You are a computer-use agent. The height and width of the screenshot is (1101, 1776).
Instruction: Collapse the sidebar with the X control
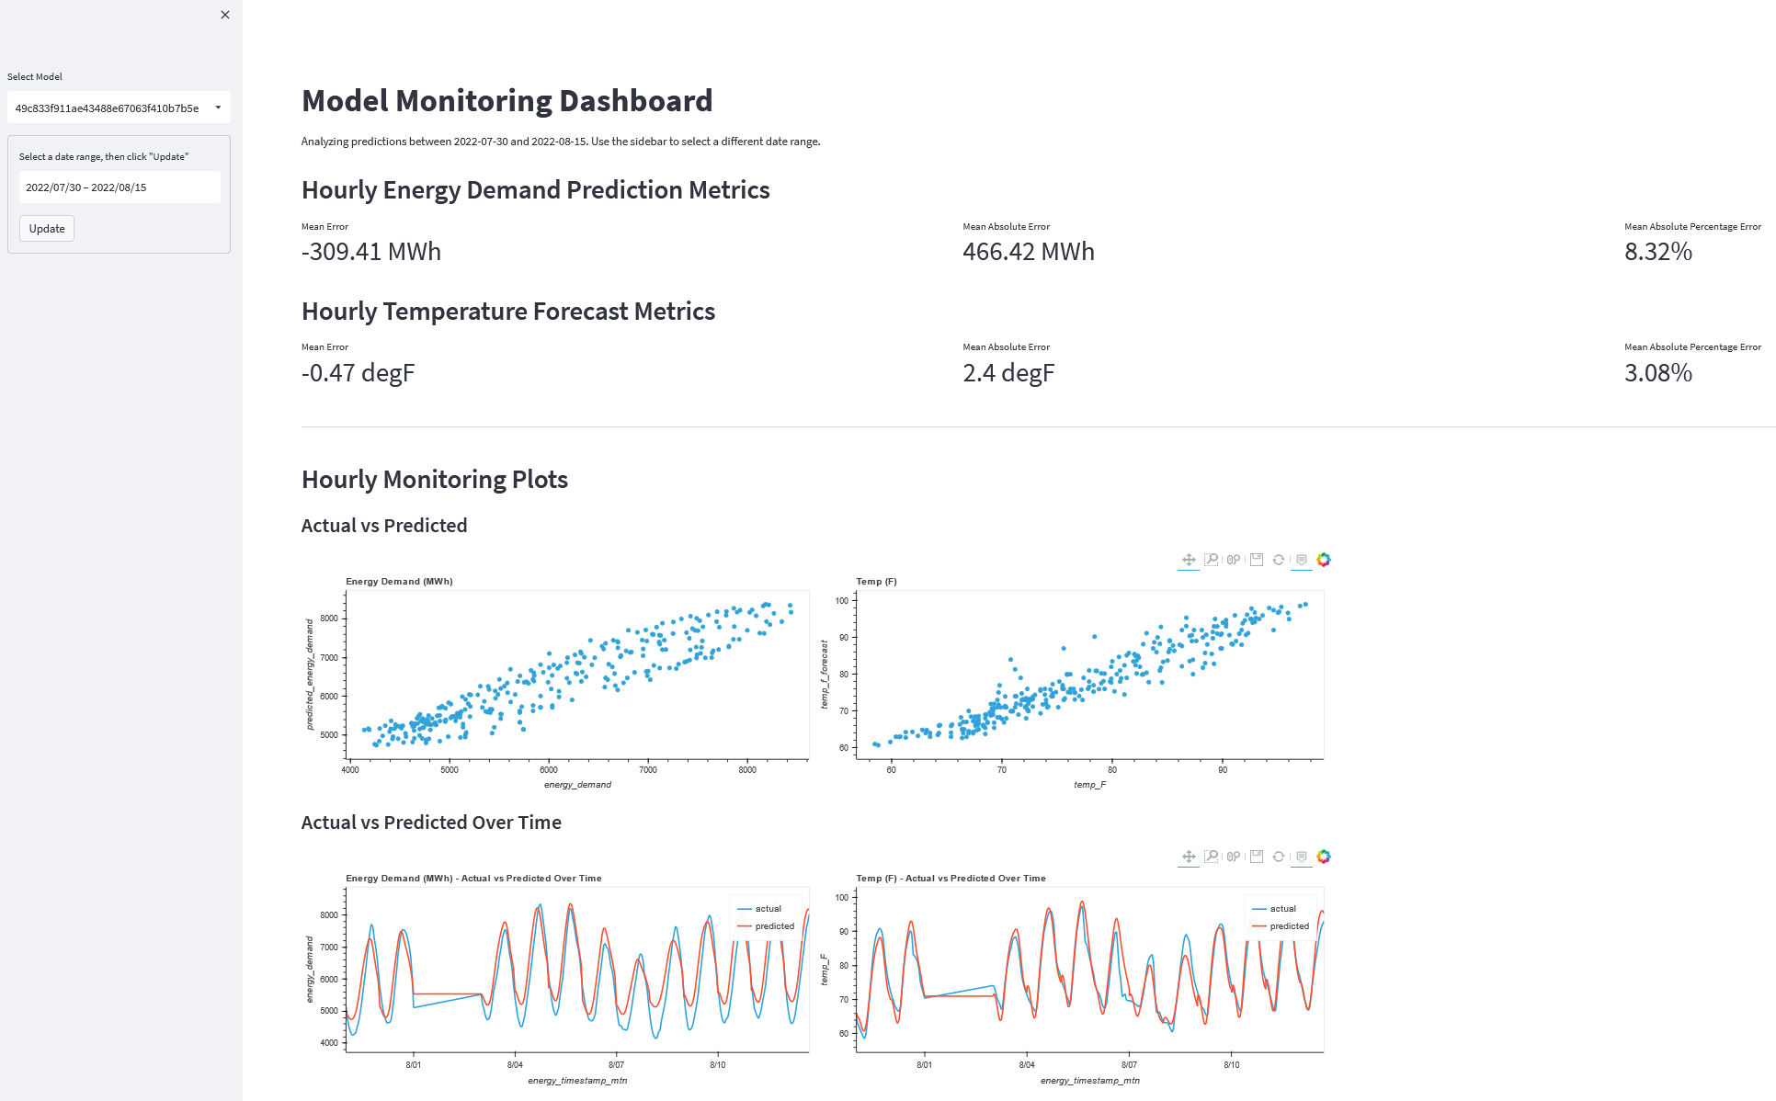224,15
